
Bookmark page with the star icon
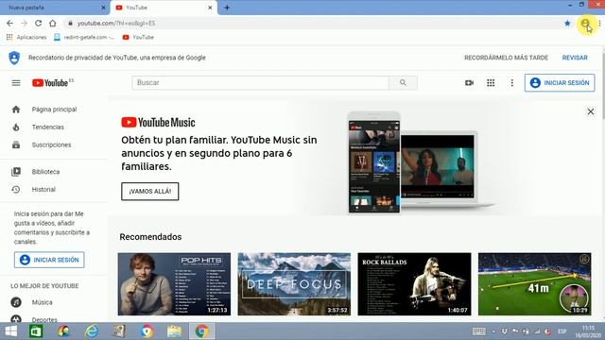(567, 23)
